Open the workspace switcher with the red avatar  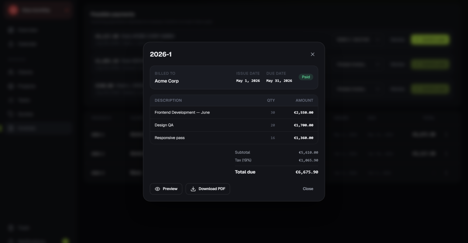38,10
